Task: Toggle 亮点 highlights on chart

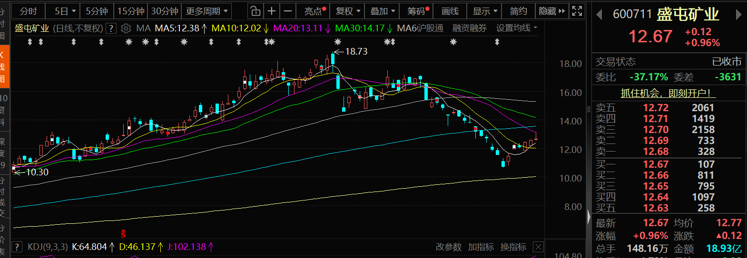Action: 315,11
